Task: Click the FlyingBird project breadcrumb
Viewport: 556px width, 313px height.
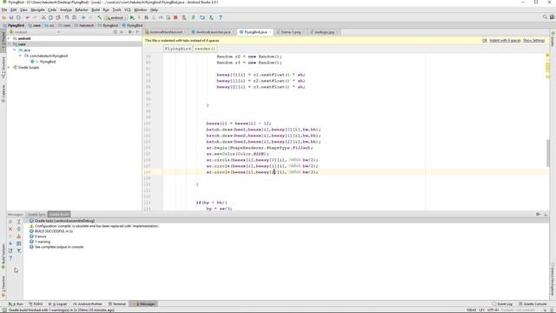Action: 14,25
